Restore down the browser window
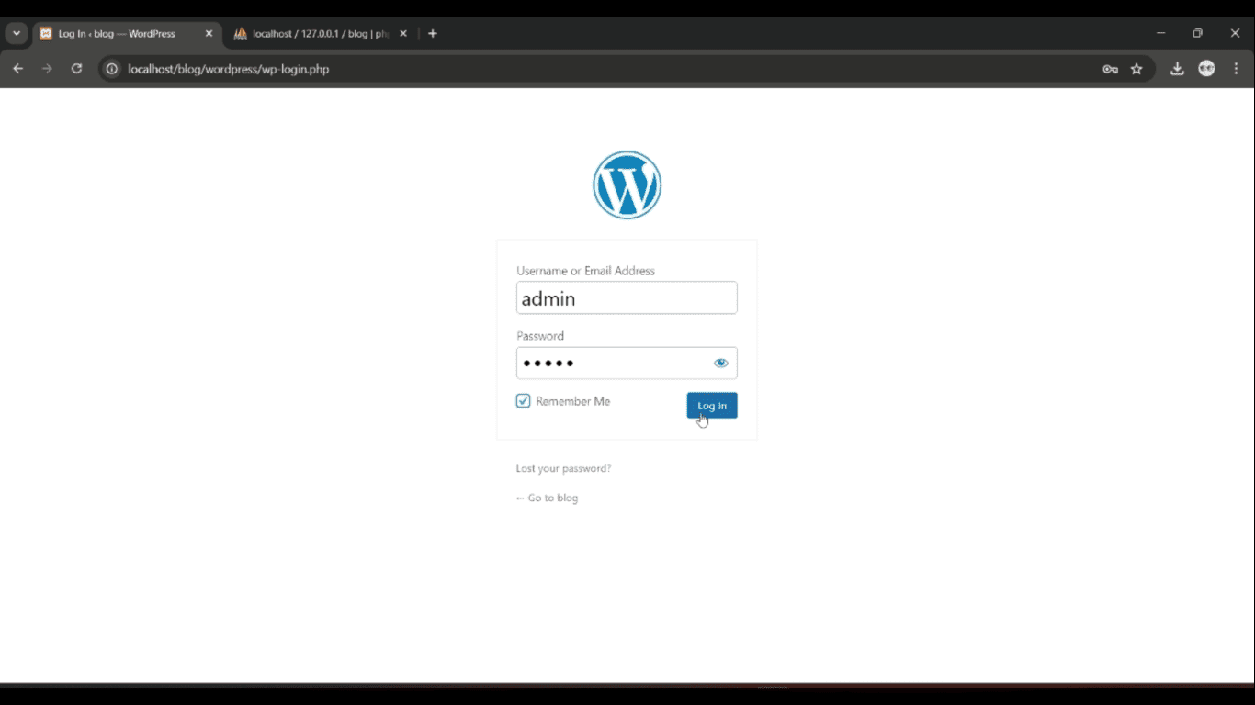The width and height of the screenshot is (1255, 705). point(1198,33)
